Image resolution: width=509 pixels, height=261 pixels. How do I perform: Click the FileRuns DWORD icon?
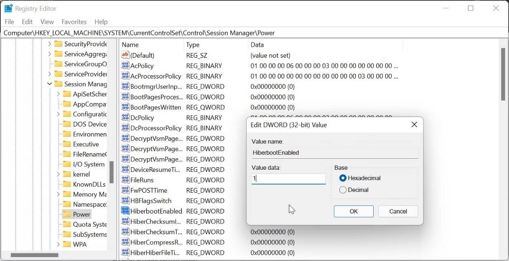click(125, 180)
